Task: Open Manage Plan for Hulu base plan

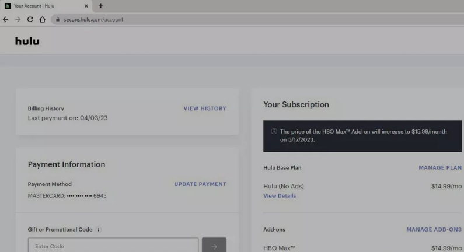Action: [440, 167]
